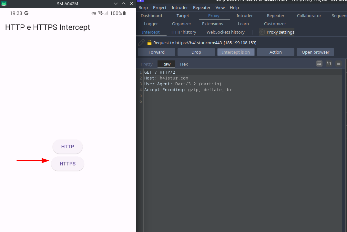Toggle the 'Intercept is on' button
Viewport: 347px width, 232px height.
[x=236, y=52]
